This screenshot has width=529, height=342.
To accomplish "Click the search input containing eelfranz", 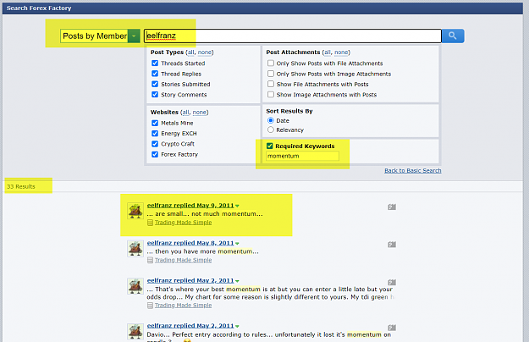I will 293,36.
